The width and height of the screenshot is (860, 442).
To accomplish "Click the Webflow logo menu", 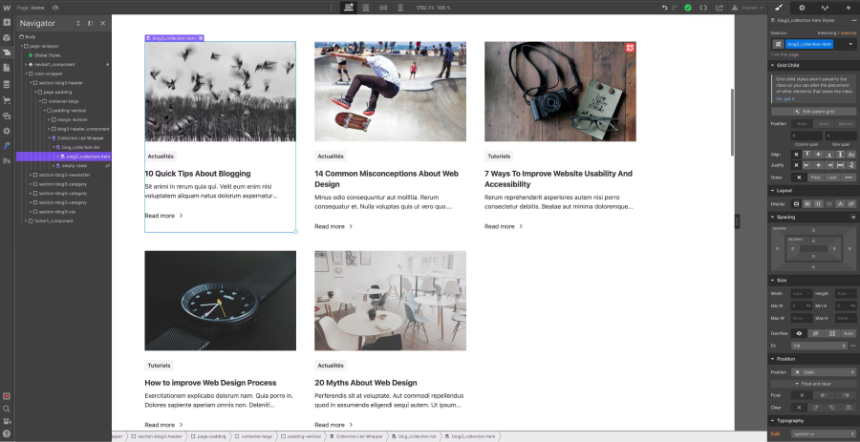I will point(7,8).
